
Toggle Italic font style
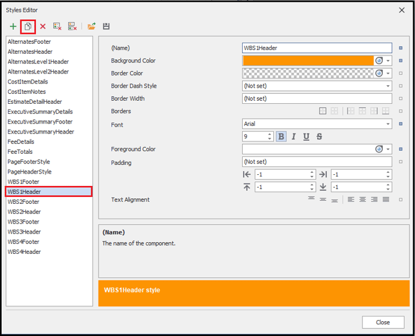pyautogui.click(x=294, y=136)
